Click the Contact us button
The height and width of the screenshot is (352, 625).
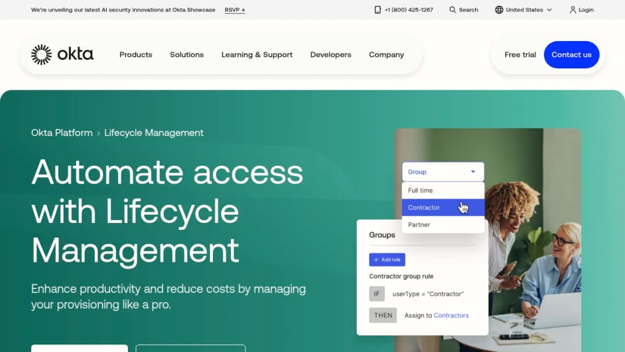point(571,54)
